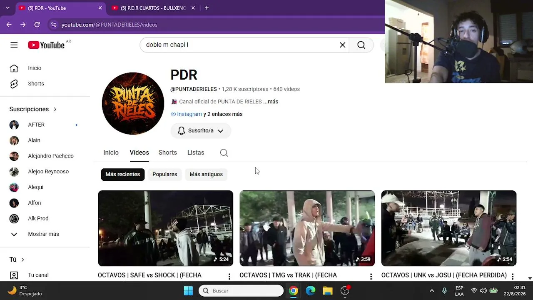
Task: Open the Listas channel tab
Action: 196,152
